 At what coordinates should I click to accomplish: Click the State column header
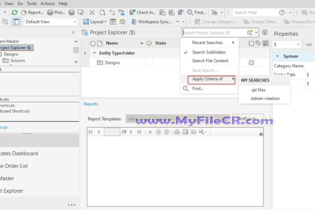[x=161, y=43]
